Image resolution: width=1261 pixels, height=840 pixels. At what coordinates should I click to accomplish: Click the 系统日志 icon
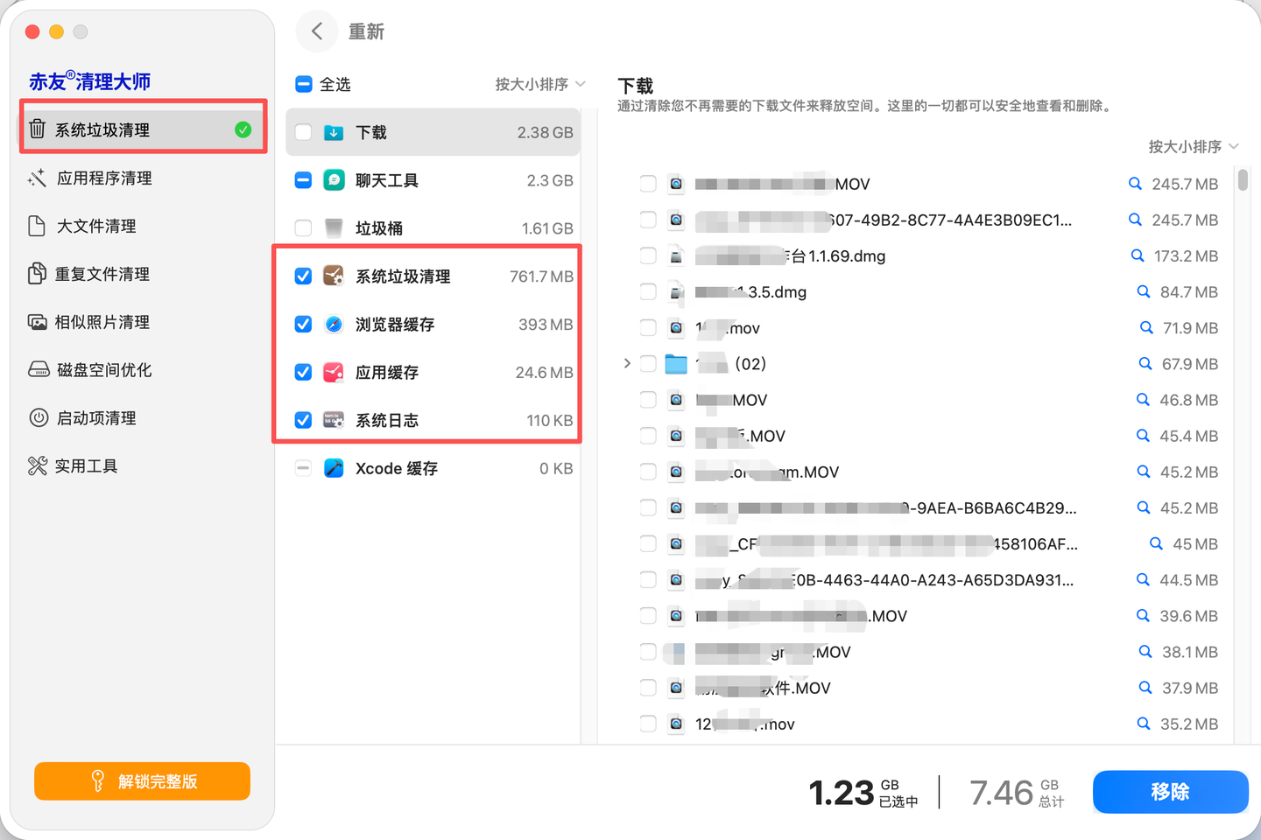(334, 421)
